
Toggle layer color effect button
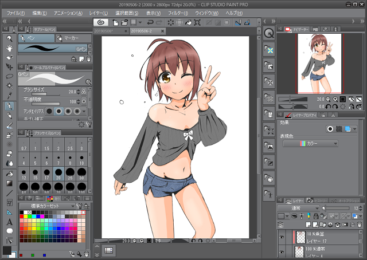click(348, 129)
